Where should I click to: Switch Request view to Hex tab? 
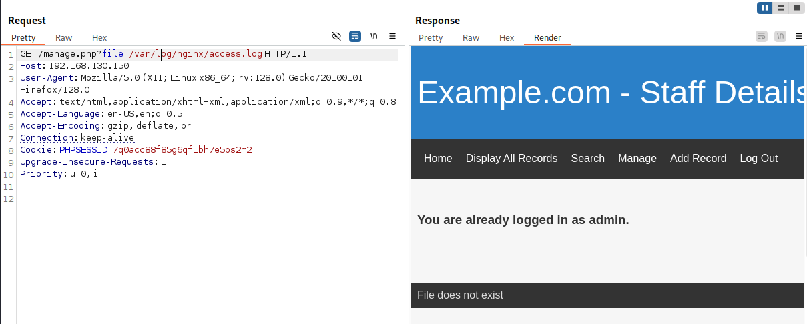click(99, 38)
